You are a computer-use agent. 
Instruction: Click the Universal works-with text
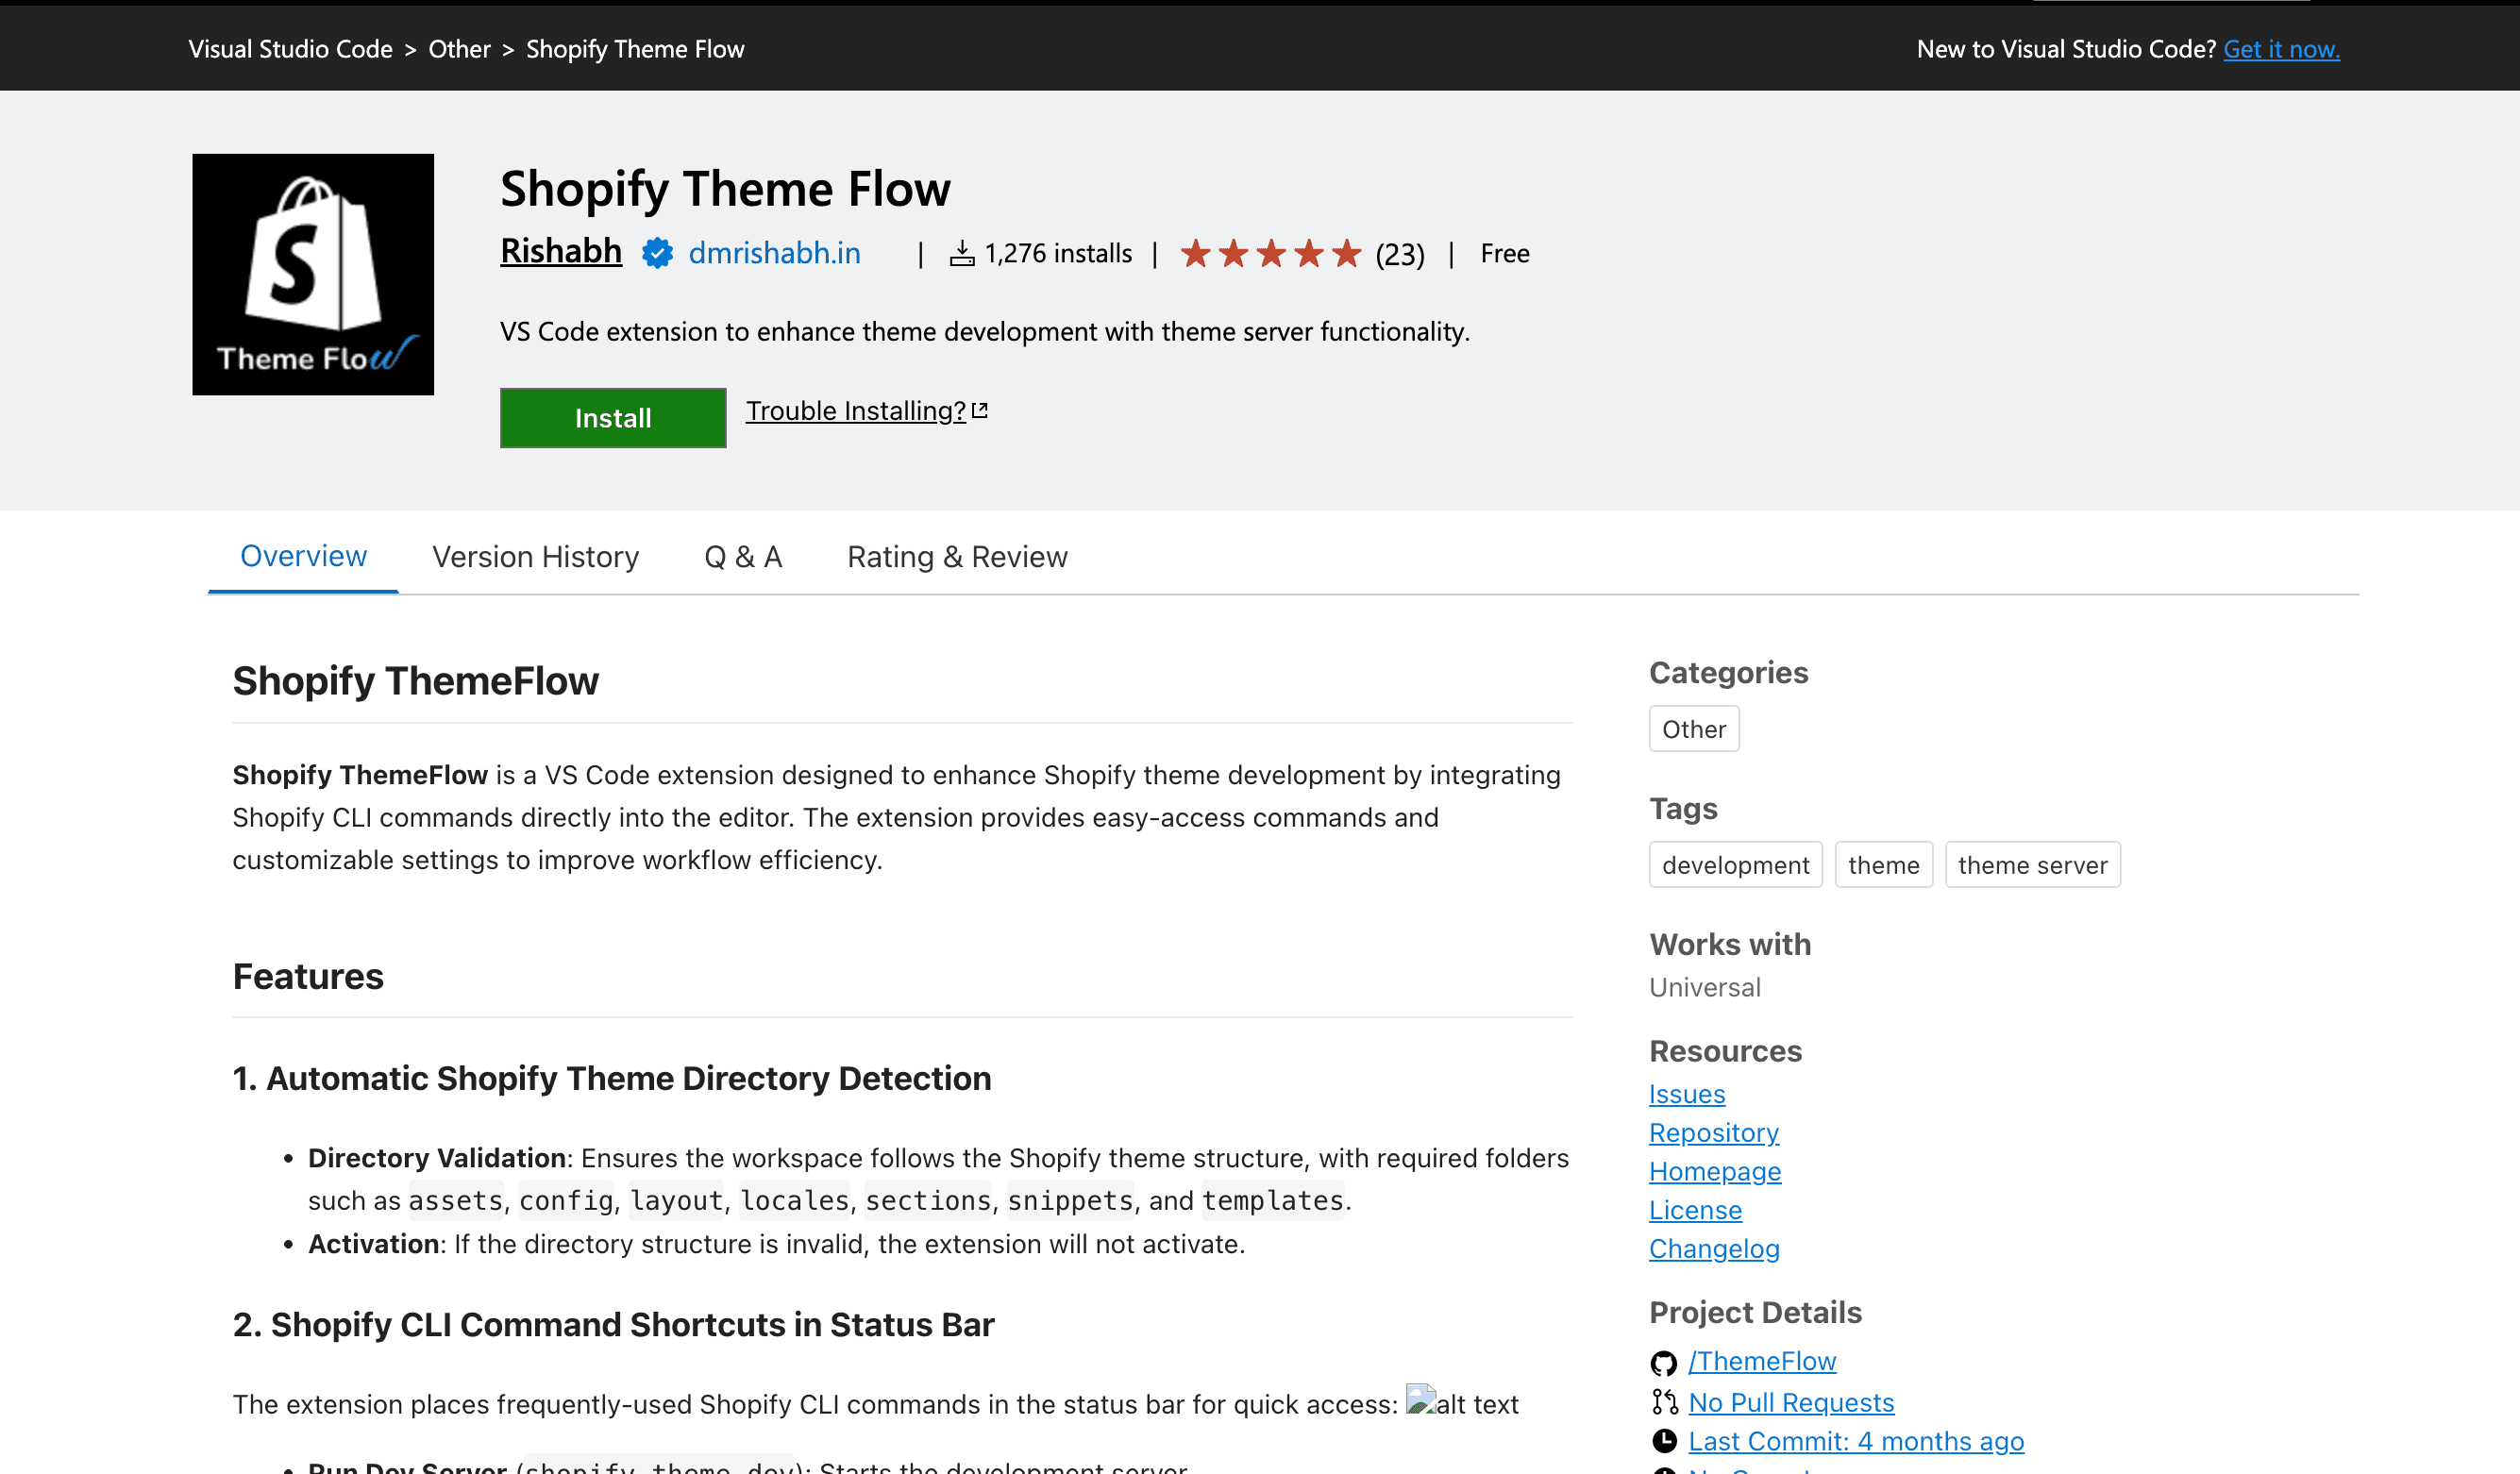pyautogui.click(x=1705, y=987)
